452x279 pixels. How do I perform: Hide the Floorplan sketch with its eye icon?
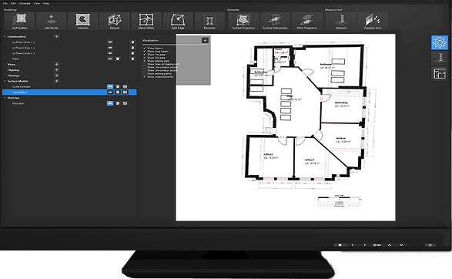pos(110,103)
